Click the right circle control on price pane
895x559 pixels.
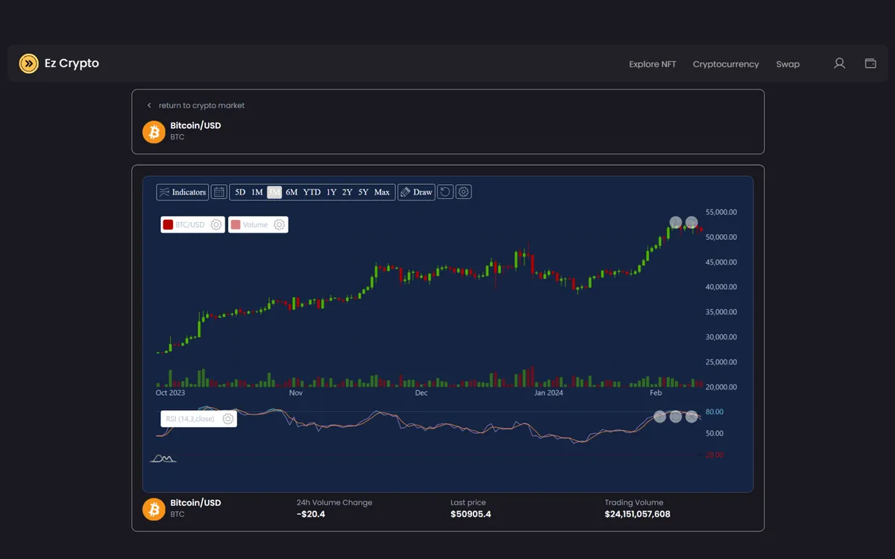click(692, 222)
